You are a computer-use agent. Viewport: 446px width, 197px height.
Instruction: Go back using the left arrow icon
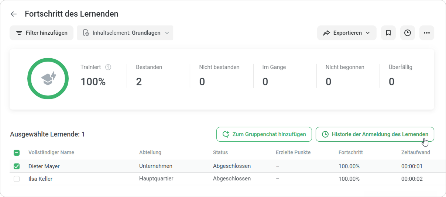(x=14, y=14)
